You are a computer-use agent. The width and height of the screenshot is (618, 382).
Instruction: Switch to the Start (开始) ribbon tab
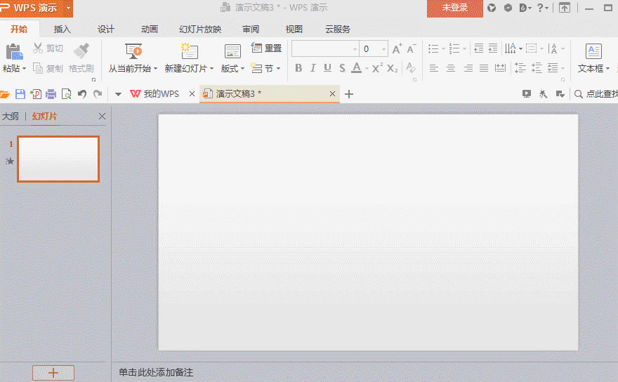click(19, 29)
